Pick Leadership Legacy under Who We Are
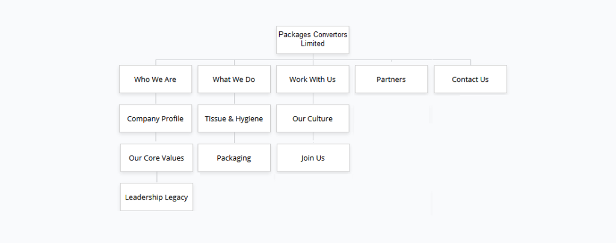Screen dimensions: 616x243 coord(156,197)
